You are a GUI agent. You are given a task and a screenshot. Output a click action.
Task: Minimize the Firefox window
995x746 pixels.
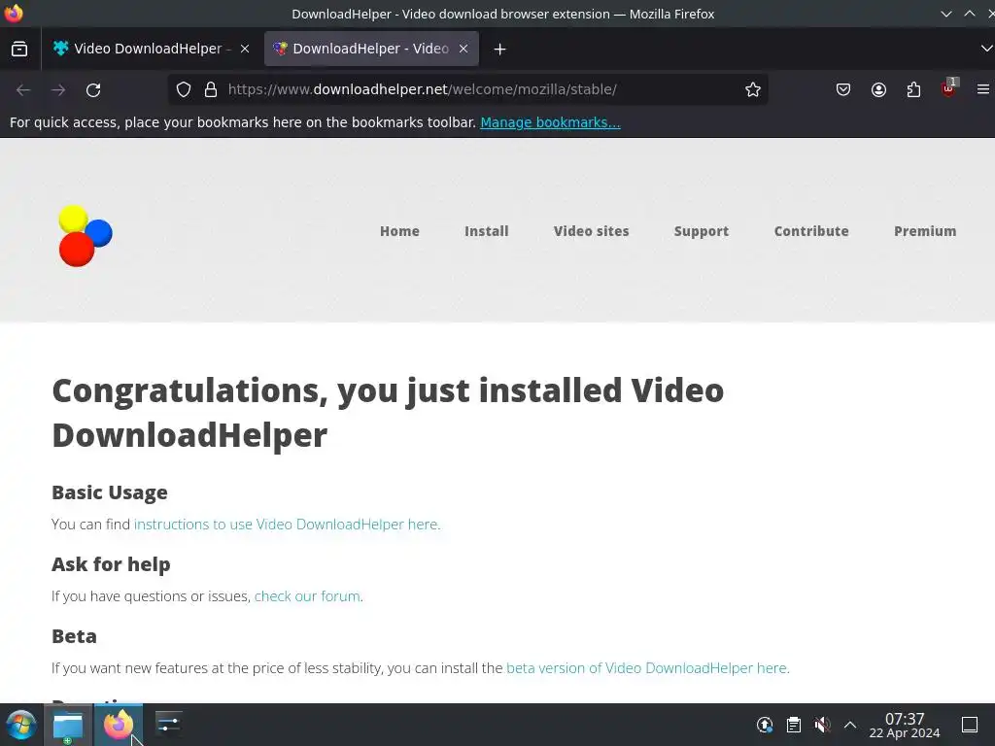coord(946,14)
